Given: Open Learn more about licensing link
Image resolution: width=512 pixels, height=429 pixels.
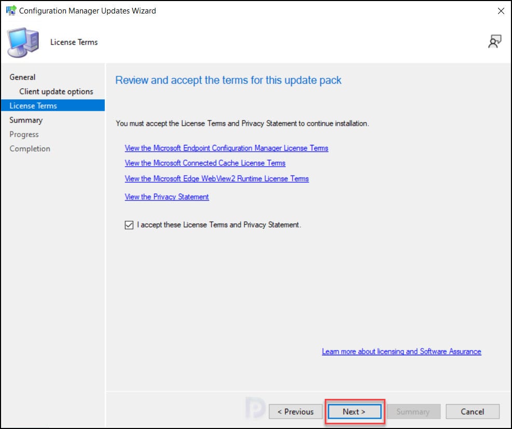Looking at the screenshot, I should click(x=402, y=352).
